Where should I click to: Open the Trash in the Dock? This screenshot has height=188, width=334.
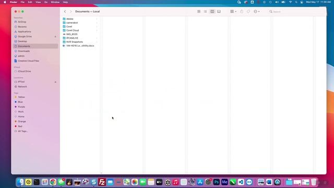tap(314, 182)
